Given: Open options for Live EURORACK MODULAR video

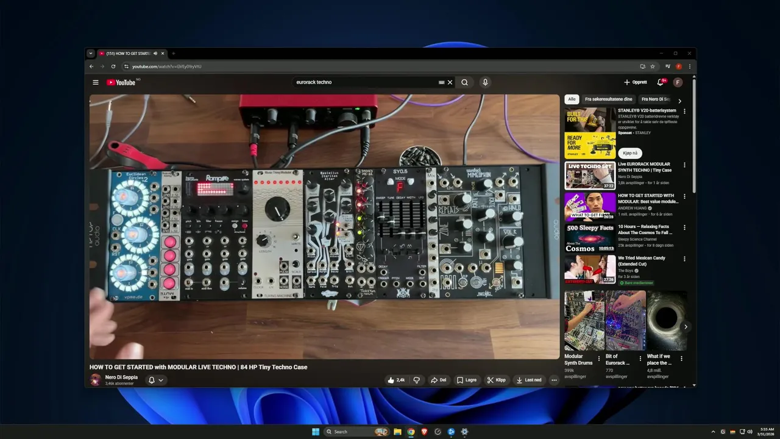Looking at the screenshot, I should point(684,165).
